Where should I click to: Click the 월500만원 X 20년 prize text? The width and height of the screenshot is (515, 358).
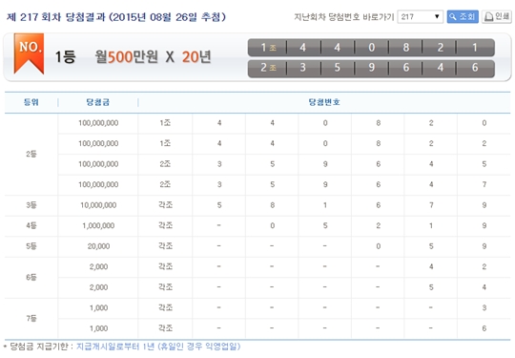[153, 57]
